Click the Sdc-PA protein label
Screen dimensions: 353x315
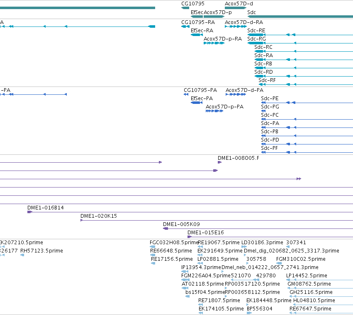click(270, 123)
